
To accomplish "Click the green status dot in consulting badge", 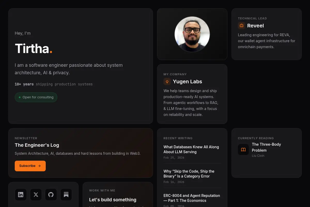I will 20,97.
